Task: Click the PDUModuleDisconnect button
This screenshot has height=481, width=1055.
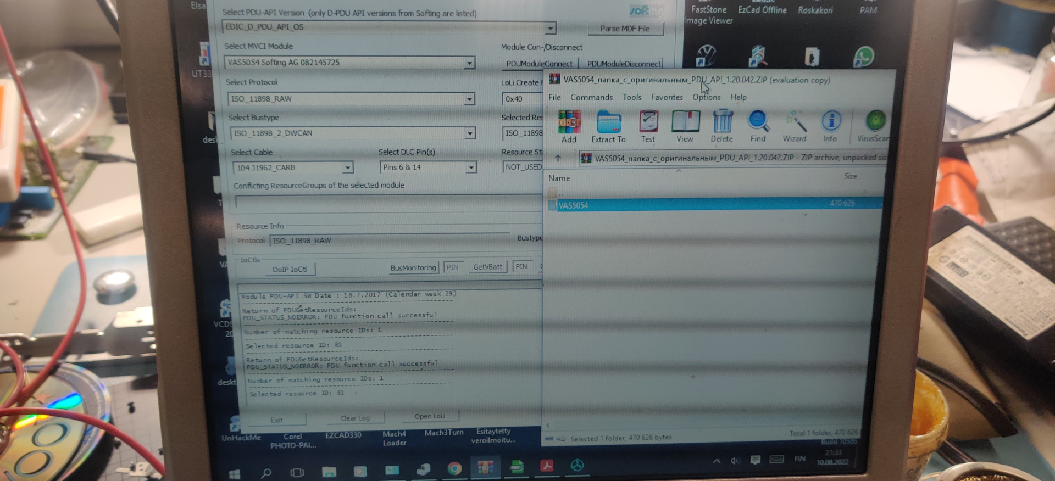Action: pos(624,64)
